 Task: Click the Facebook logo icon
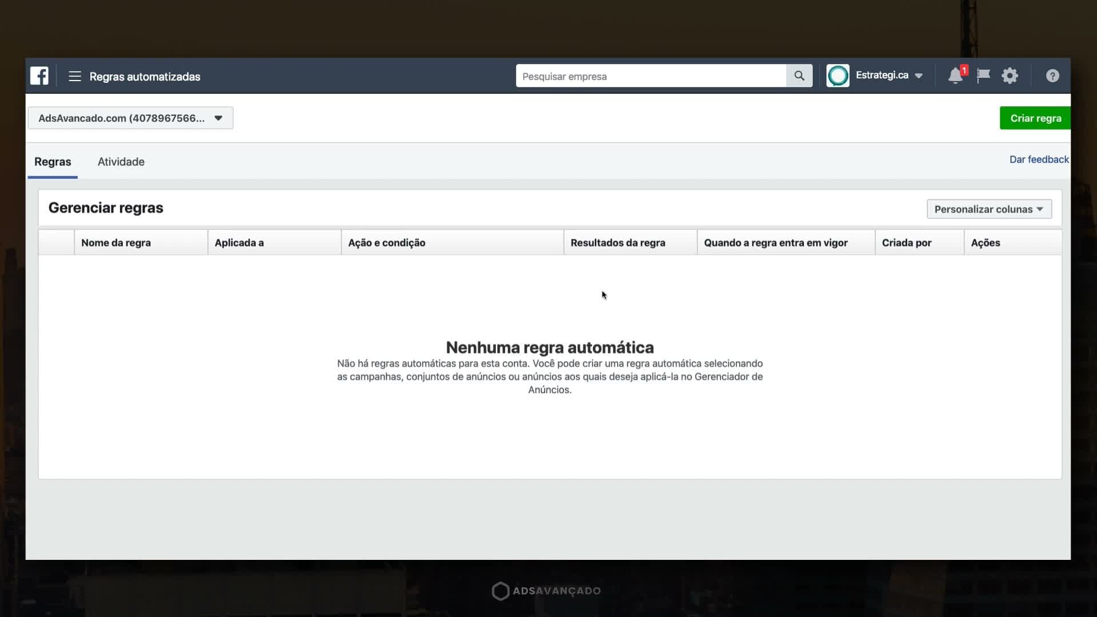39,75
